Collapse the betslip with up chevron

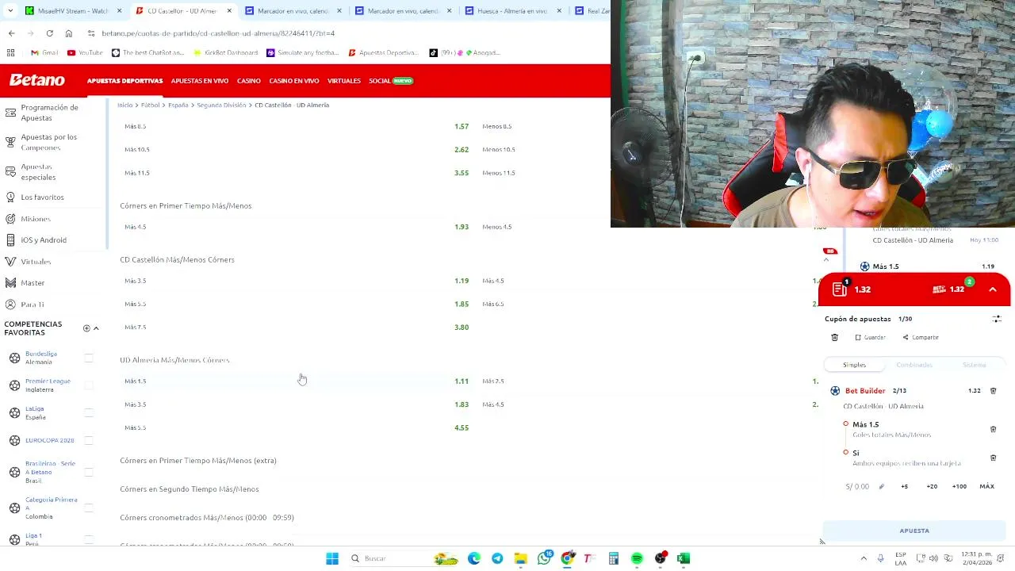point(993,289)
